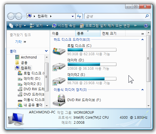Click the 데이터 (D:) drive icon
156x134 pixels.
[x=59, y=67]
